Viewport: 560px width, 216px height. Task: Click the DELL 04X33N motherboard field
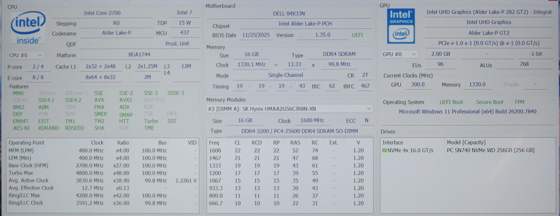click(x=289, y=14)
